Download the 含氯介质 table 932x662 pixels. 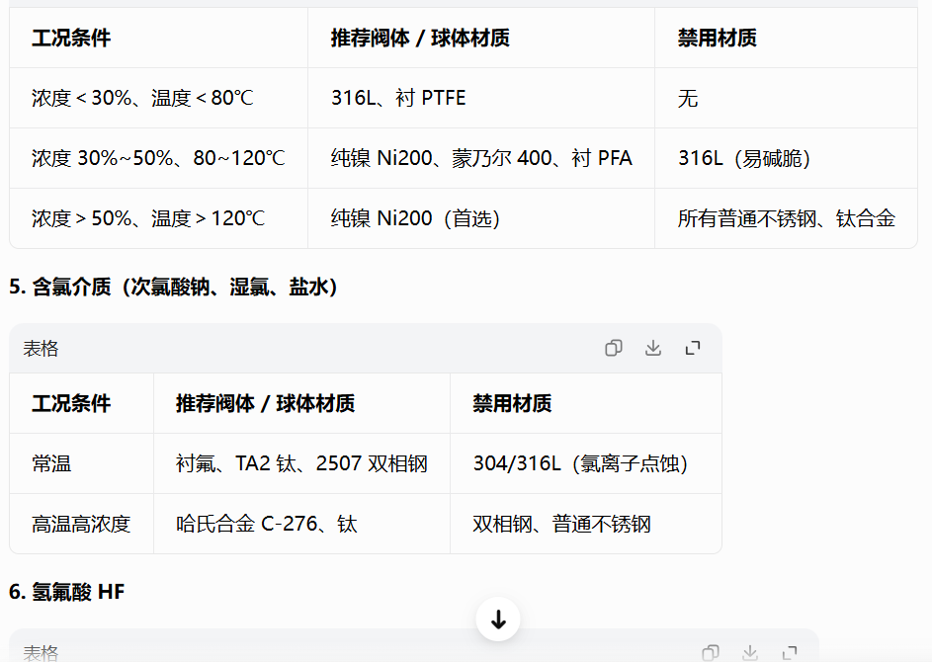pos(653,348)
